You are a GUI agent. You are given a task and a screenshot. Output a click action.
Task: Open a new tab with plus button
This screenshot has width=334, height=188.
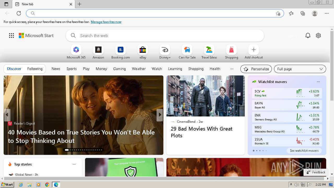pos(80,4)
